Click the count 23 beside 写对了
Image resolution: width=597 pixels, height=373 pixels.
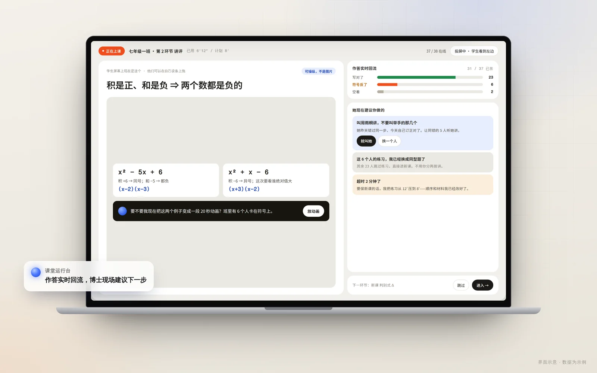click(491, 77)
